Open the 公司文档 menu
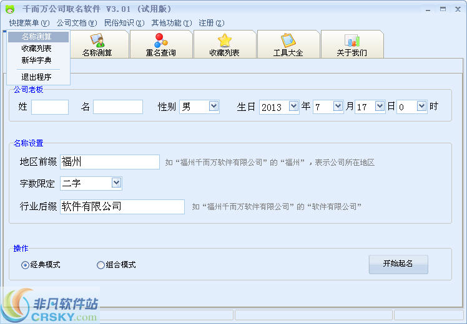The width and height of the screenshot is (467, 324). (x=77, y=23)
